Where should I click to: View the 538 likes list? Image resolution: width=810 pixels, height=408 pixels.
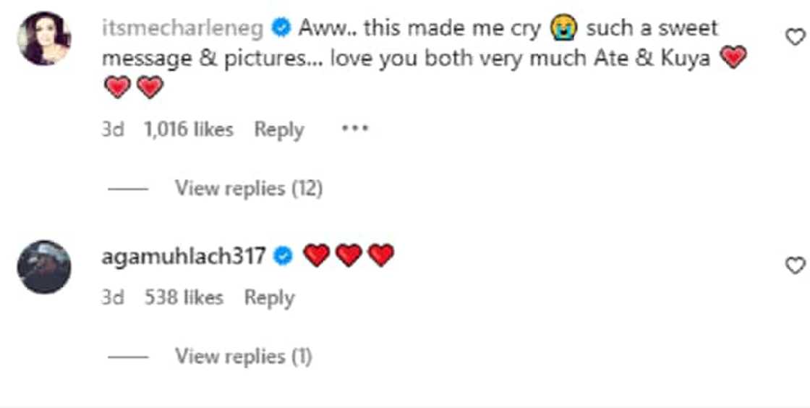point(184,297)
